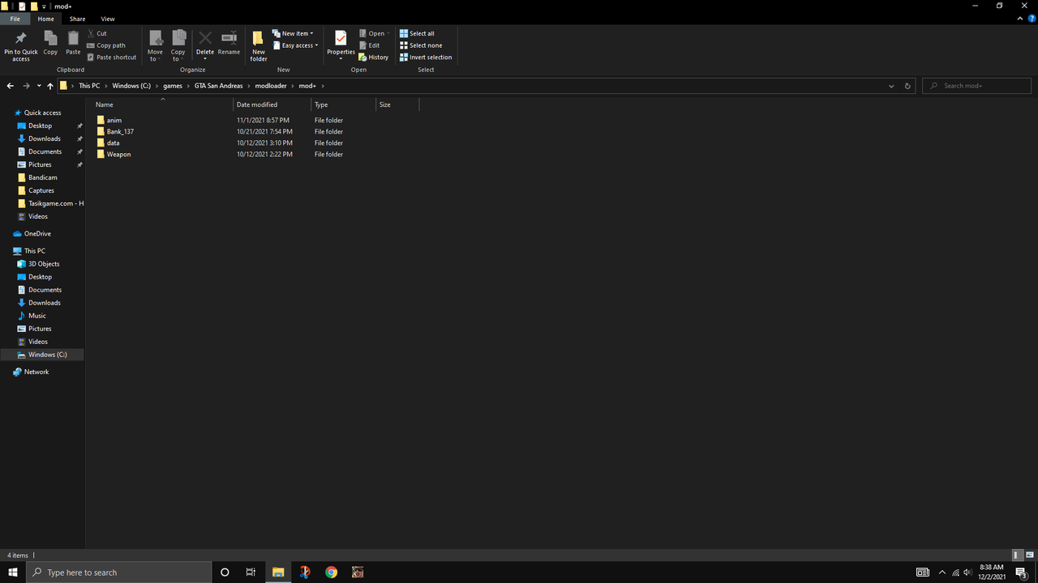Viewport: 1038px width, 583px height.
Task: Open the Move to dropdown
Action: [155, 46]
